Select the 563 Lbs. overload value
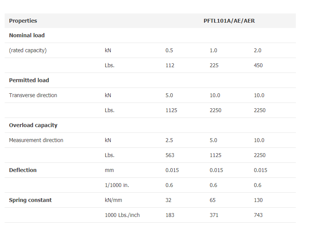312x230 pixels. pyautogui.click(x=170, y=155)
